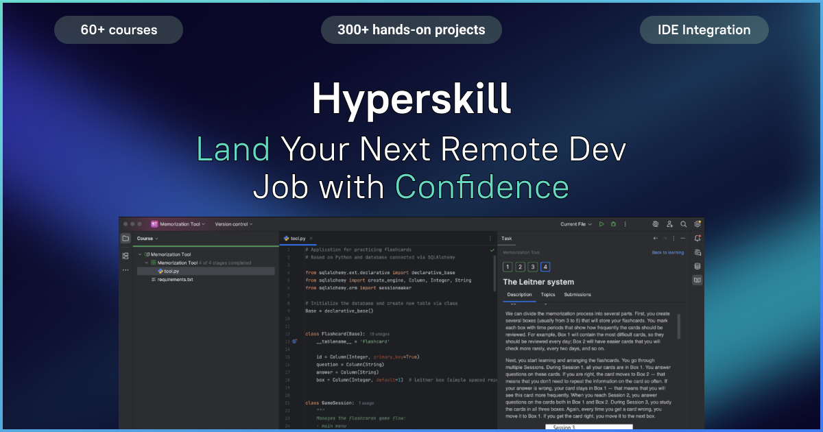Click the Hyperskill title text

tap(411, 99)
